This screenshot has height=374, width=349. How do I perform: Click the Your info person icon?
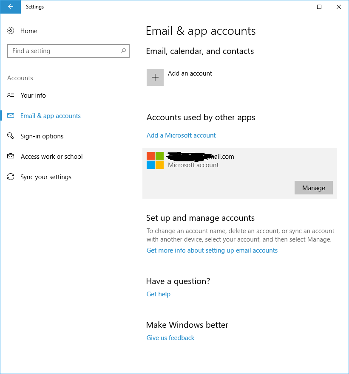[x=11, y=95]
